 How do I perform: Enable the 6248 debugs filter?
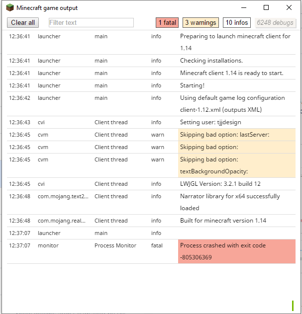(275, 22)
